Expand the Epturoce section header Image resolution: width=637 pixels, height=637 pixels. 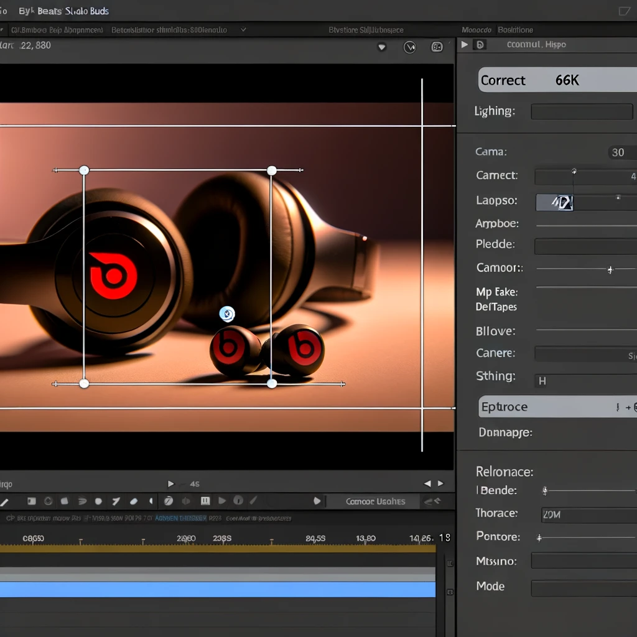click(557, 407)
